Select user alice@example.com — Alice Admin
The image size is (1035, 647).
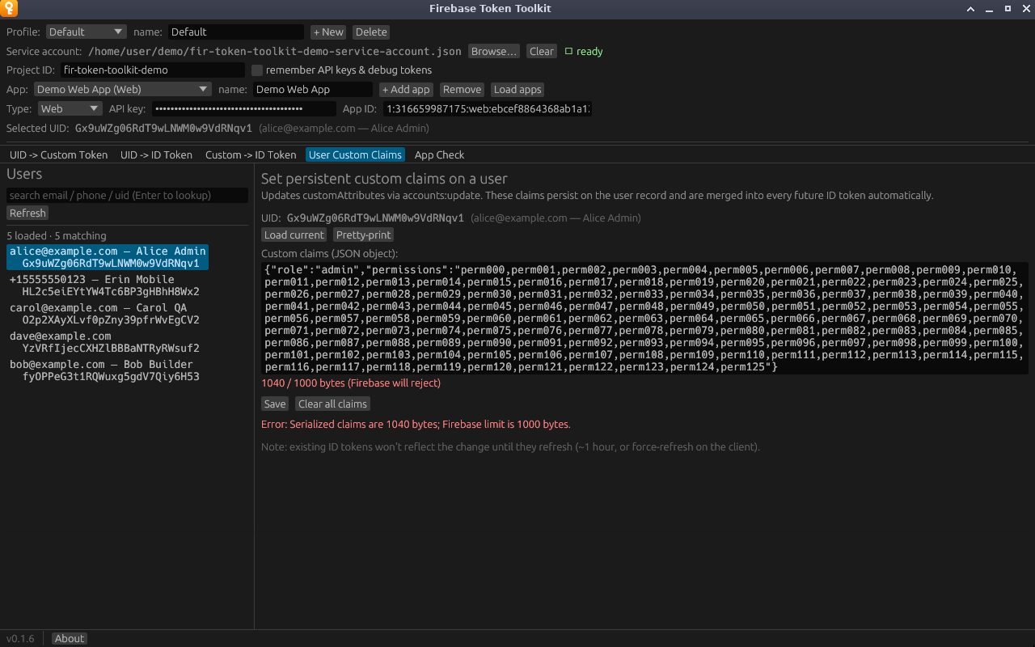[x=108, y=257]
